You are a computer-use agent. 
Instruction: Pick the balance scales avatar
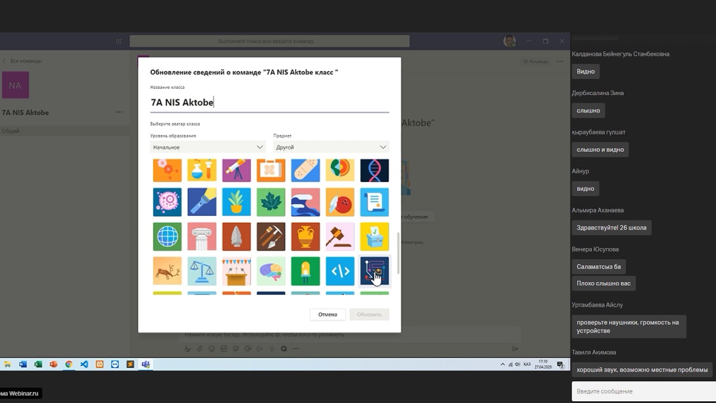tap(202, 271)
